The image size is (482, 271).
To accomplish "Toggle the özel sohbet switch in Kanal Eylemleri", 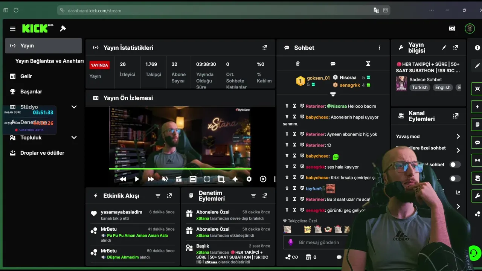I will 455,164.
